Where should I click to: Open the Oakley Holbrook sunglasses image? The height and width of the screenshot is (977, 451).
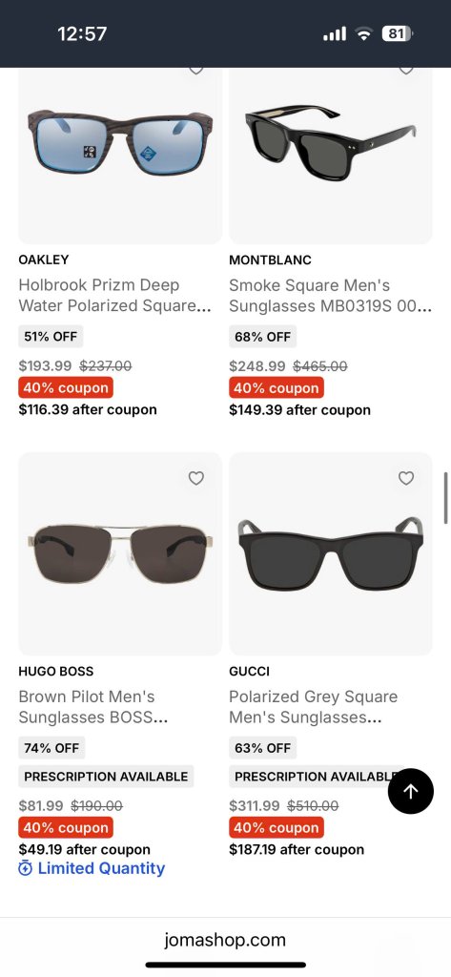click(120, 156)
